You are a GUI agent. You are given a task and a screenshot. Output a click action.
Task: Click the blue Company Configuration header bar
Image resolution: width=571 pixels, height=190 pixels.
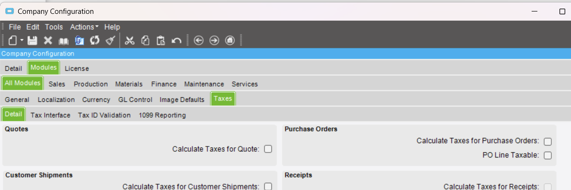pos(285,54)
